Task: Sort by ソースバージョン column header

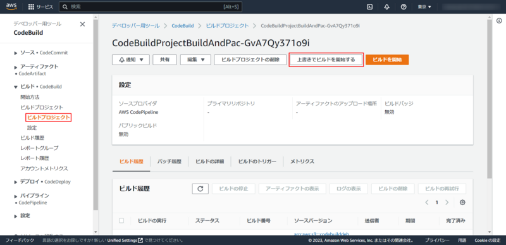Action: coord(313,221)
